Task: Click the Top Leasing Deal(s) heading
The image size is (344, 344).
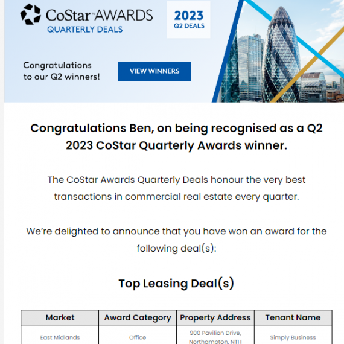Action: click(x=176, y=284)
